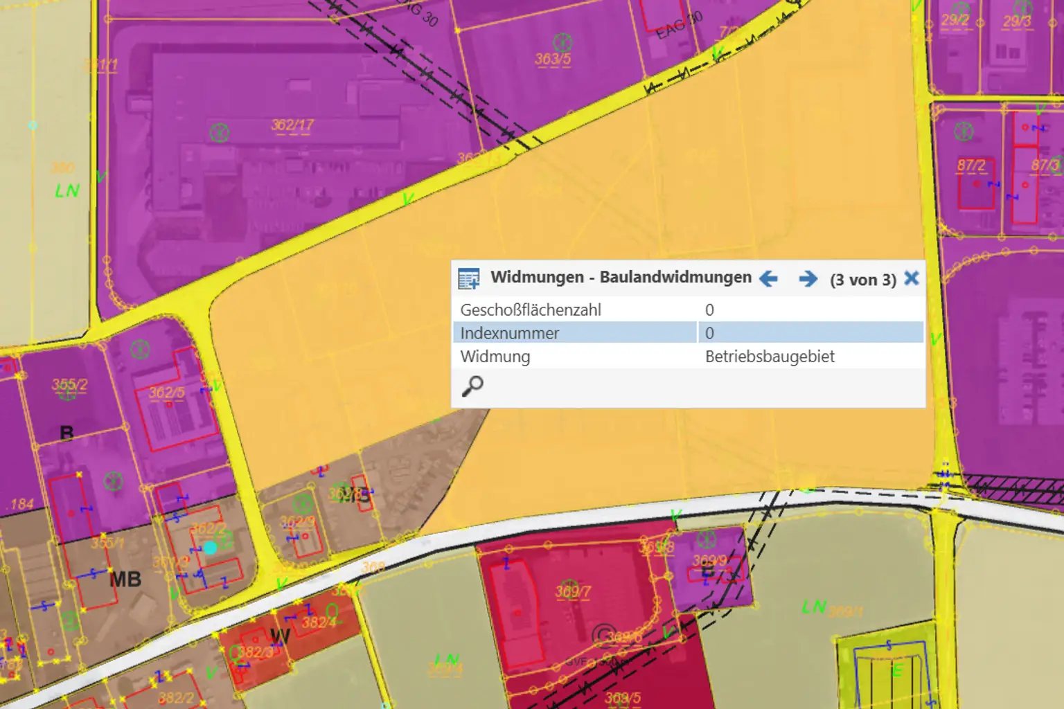Close the Widmungen Baulandwidmungen popup
The width and height of the screenshot is (1064, 709).
912,278
